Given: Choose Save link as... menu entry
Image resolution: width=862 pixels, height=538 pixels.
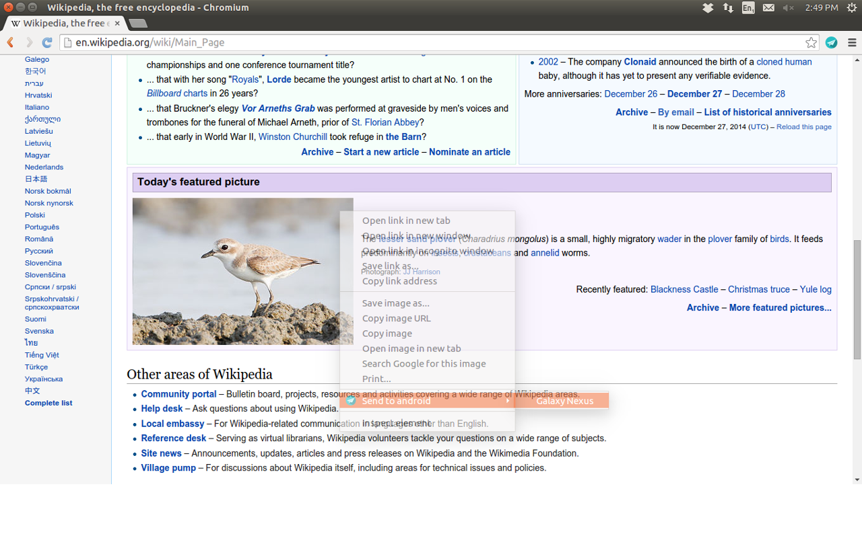Looking at the screenshot, I should (390, 266).
